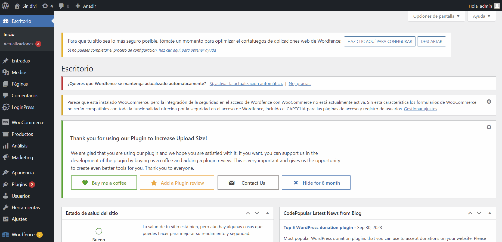Expand the Ayuda dropdown

click(x=481, y=16)
